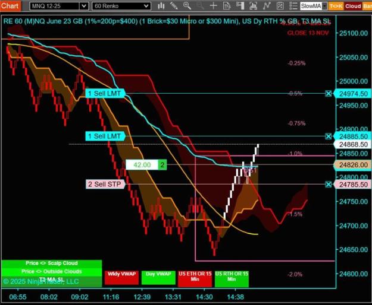Image resolution: width=372 pixels, height=305 pixels.
Task: Click the Day VWAP green indicator box
Action: pos(158,278)
